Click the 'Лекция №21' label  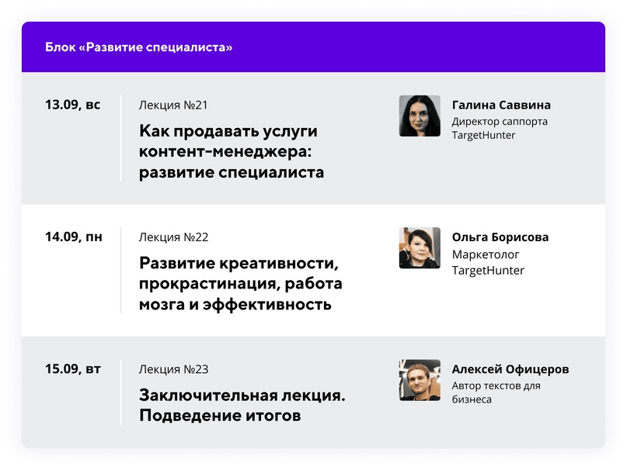coord(173,105)
